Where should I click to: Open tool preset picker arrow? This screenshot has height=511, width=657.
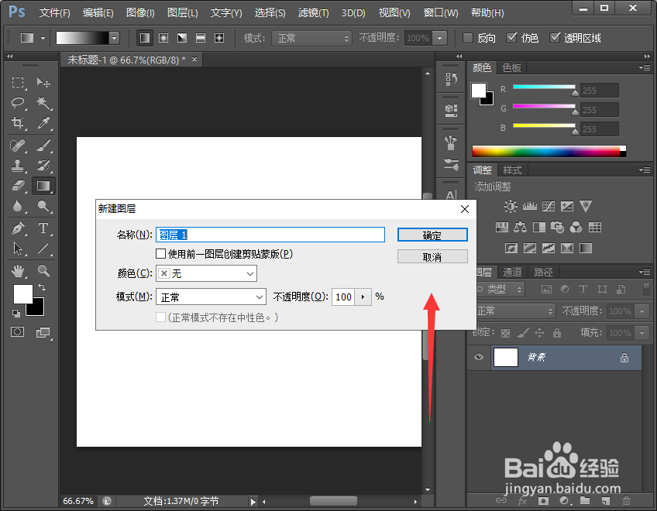43,38
